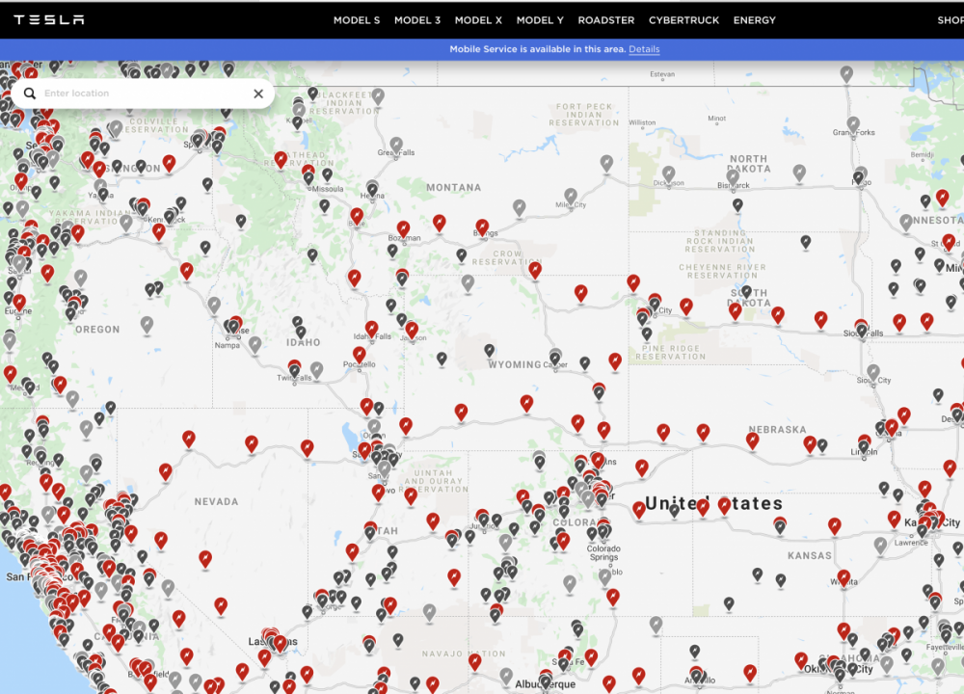Select Model Y in the navigation bar

pos(541,20)
